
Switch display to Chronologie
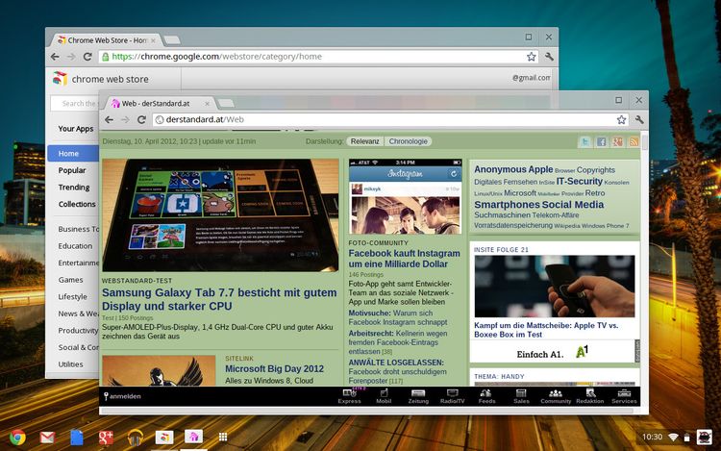(408, 141)
